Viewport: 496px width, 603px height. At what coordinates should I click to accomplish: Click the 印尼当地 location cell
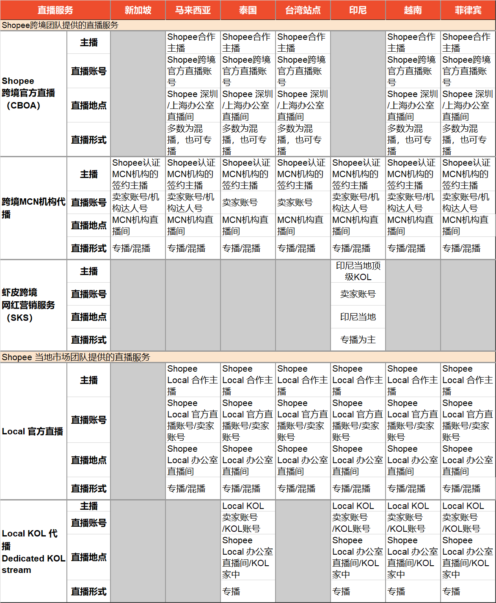click(358, 317)
